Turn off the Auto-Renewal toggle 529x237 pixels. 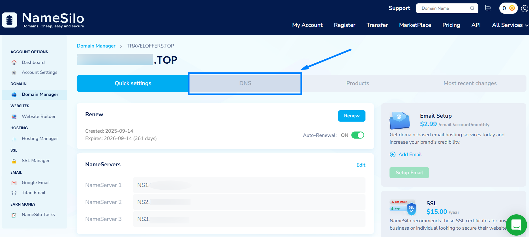357,135
